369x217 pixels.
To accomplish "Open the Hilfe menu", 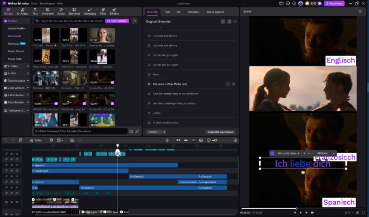I will coord(60,4).
